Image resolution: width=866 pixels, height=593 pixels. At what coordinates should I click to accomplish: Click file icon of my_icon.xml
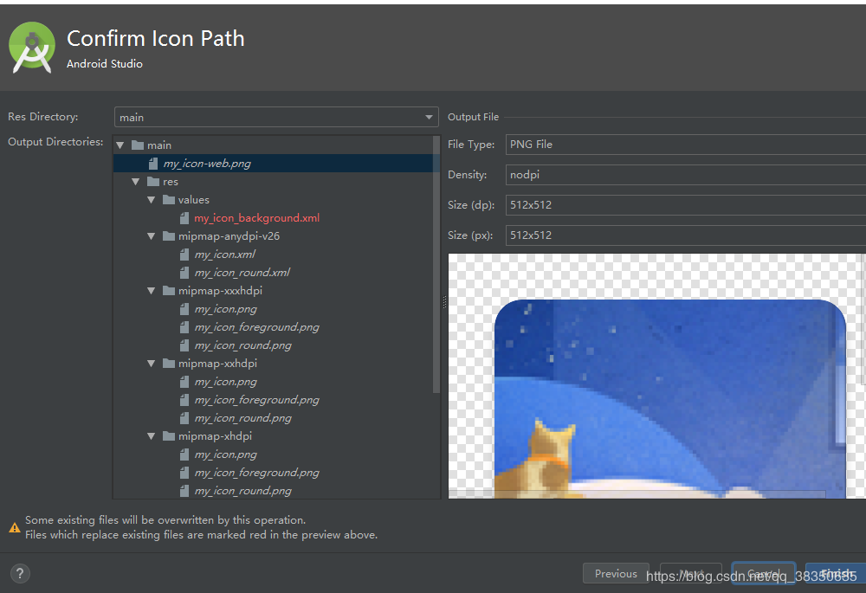184,255
